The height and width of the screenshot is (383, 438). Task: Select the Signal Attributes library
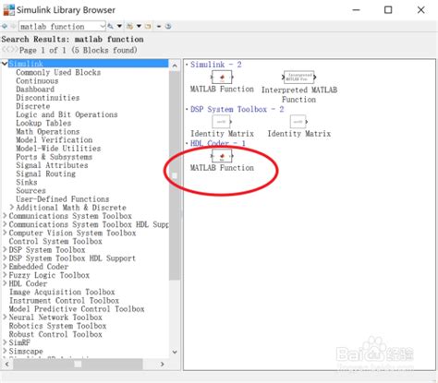pos(52,165)
